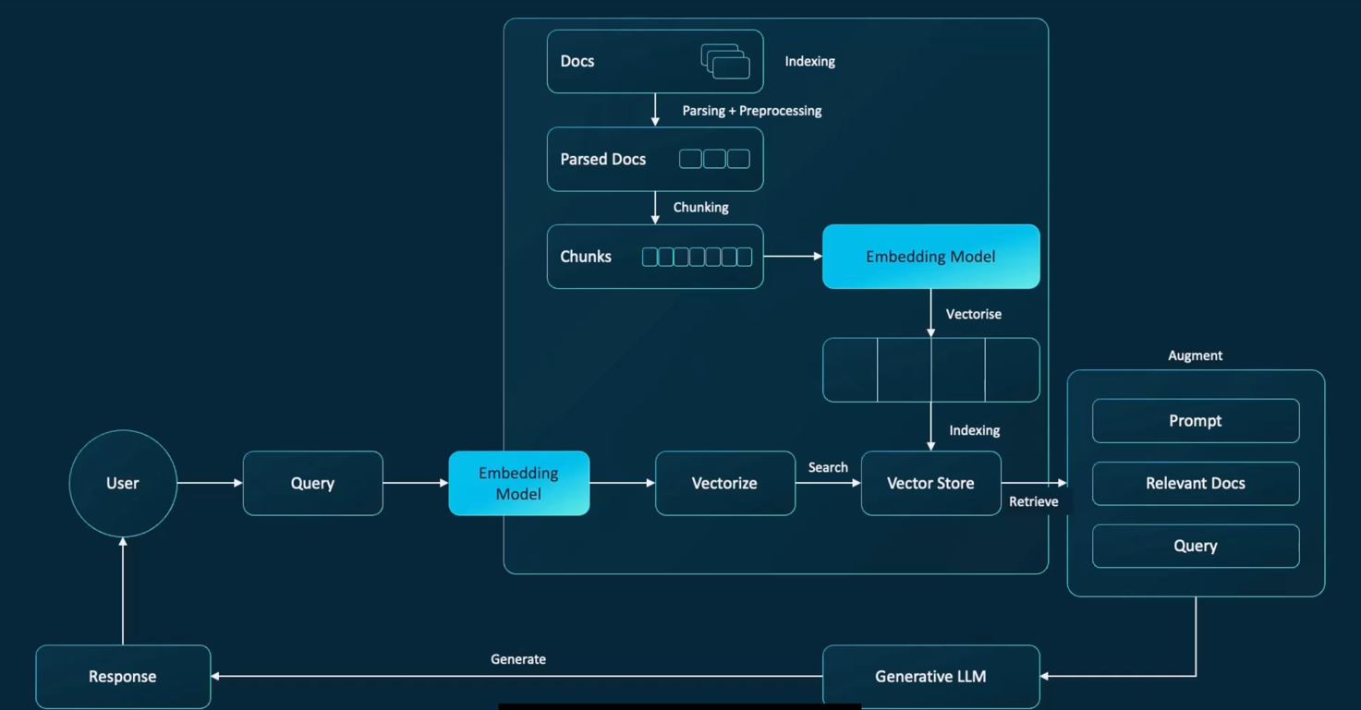Select the Vector Store box

[930, 483]
